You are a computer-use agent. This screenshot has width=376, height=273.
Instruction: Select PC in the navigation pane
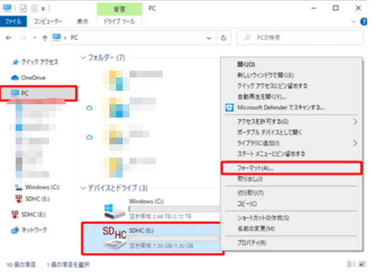pos(38,93)
